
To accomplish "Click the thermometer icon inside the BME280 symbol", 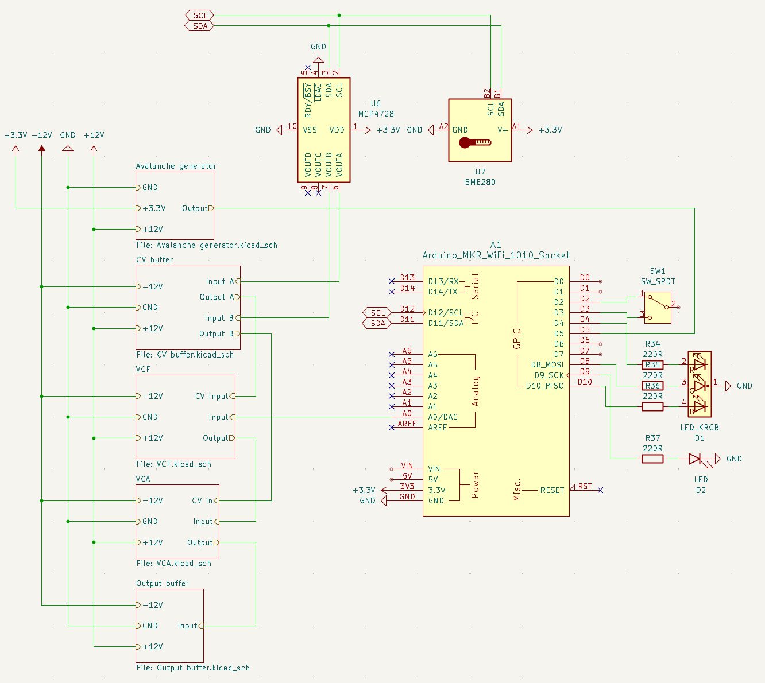I will [x=475, y=142].
